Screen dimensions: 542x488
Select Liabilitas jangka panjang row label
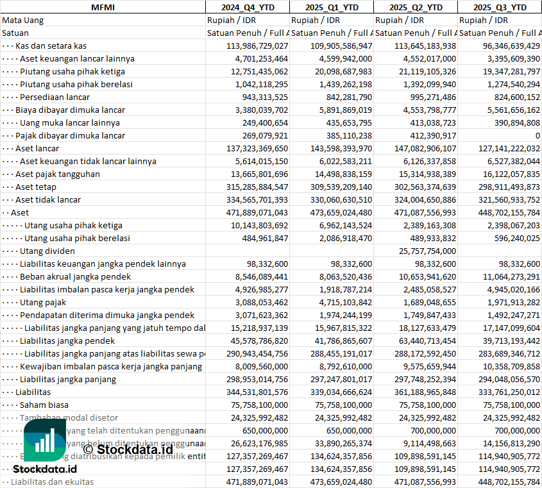[68, 379]
